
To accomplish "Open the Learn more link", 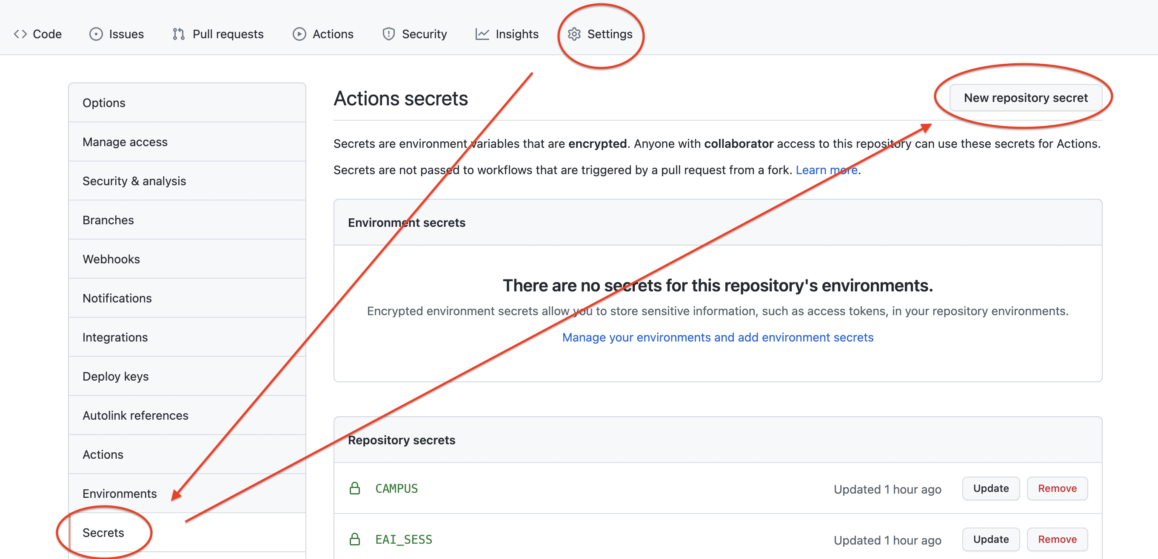I will pyautogui.click(x=826, y=170).
